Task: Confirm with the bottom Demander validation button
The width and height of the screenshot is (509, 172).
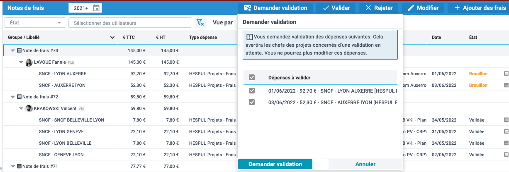Action: (x=275, y=164)
